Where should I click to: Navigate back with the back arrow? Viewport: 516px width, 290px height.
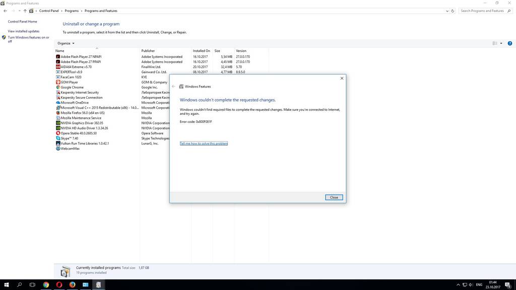pos(5,11)
